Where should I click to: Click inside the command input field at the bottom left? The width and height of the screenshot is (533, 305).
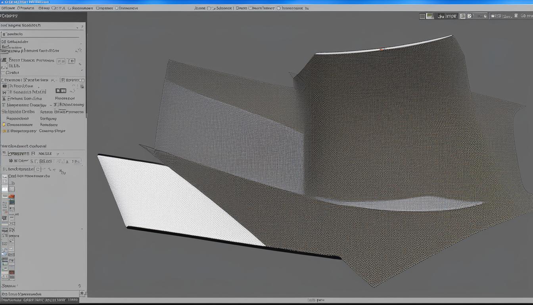(40, 294)
